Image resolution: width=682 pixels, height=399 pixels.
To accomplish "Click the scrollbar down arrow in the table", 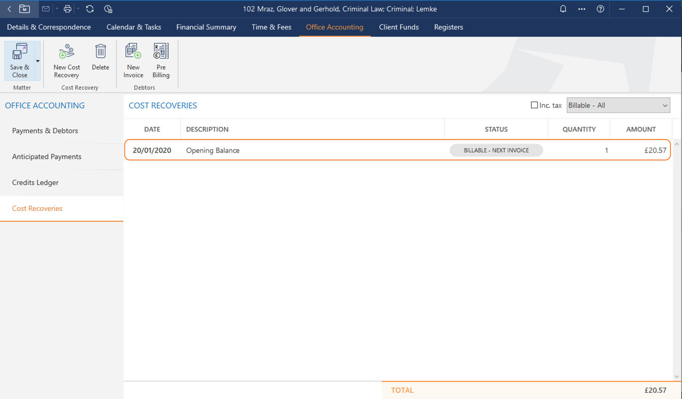I will pyautogui.click(x=677, y=376).
